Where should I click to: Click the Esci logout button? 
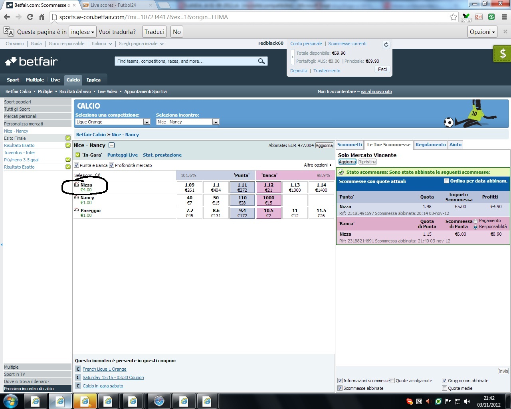coord(382,69)
